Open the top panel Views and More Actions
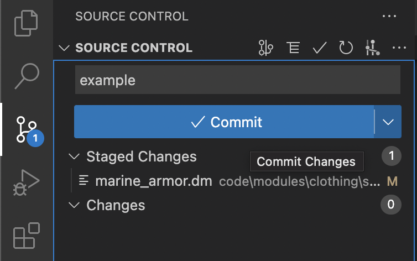The height and width of the screenshot is (261, 417). (x=389, y=16)
